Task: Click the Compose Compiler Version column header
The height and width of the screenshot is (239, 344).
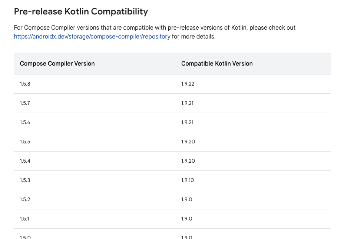Action: click(57, 64)
